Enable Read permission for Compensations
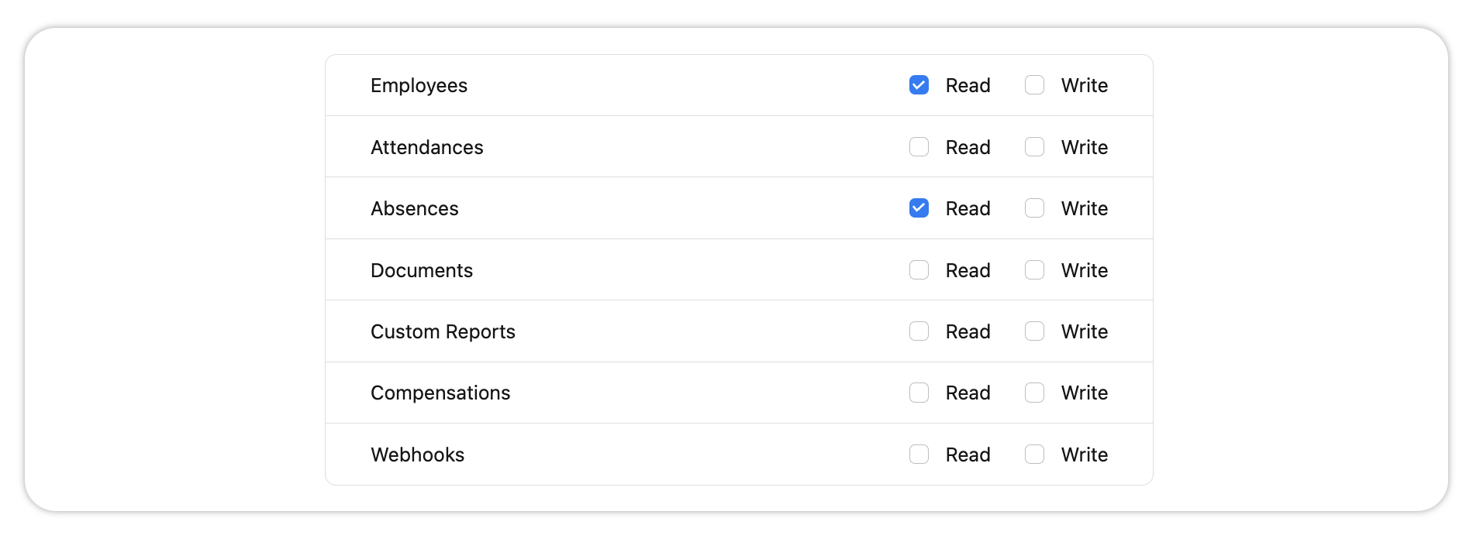1473x542 pixels. (x=919, y=393)
